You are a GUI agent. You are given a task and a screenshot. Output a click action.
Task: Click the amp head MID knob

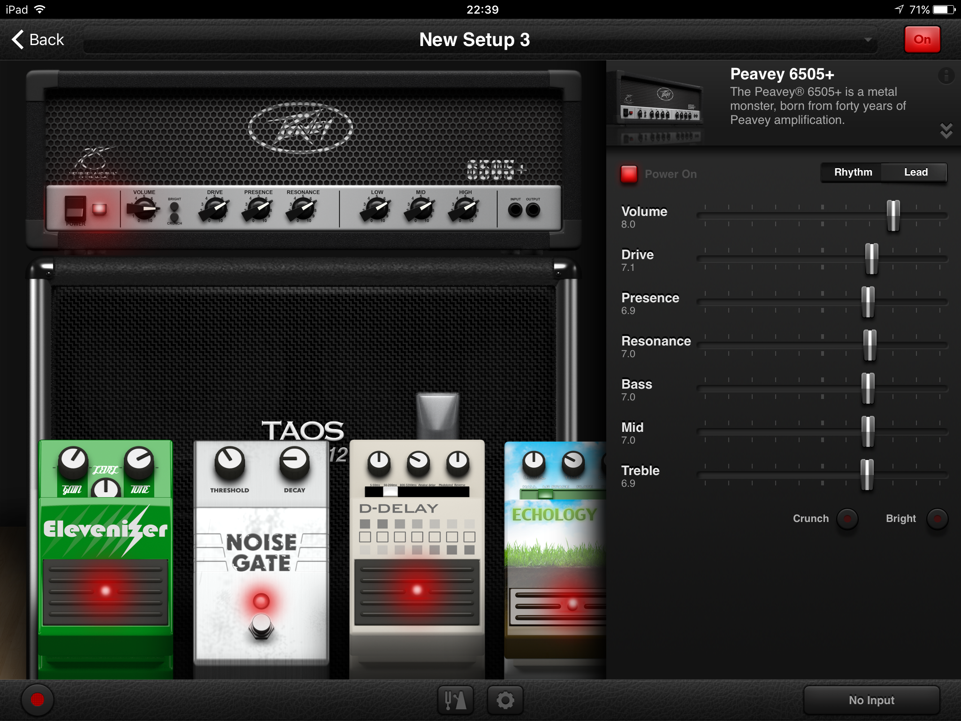pos(420,209)
